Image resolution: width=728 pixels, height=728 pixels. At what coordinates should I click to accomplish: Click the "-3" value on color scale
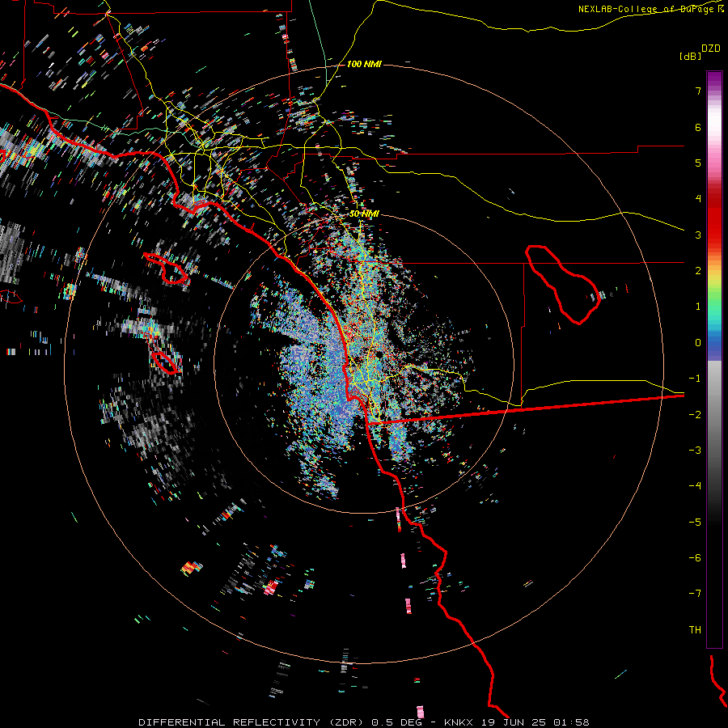(695, 451)
